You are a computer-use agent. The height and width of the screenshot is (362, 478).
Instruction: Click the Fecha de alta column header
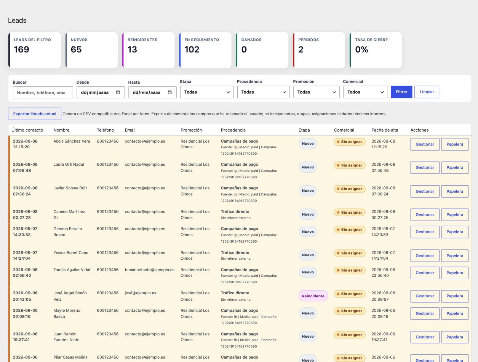[x=385, y=130]
